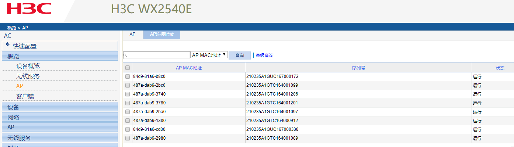The height and width of the screenshot is (147, 514).
Task: Check the box for AP 84d9-31a6-b8c0
Action: tap(128, 76)
